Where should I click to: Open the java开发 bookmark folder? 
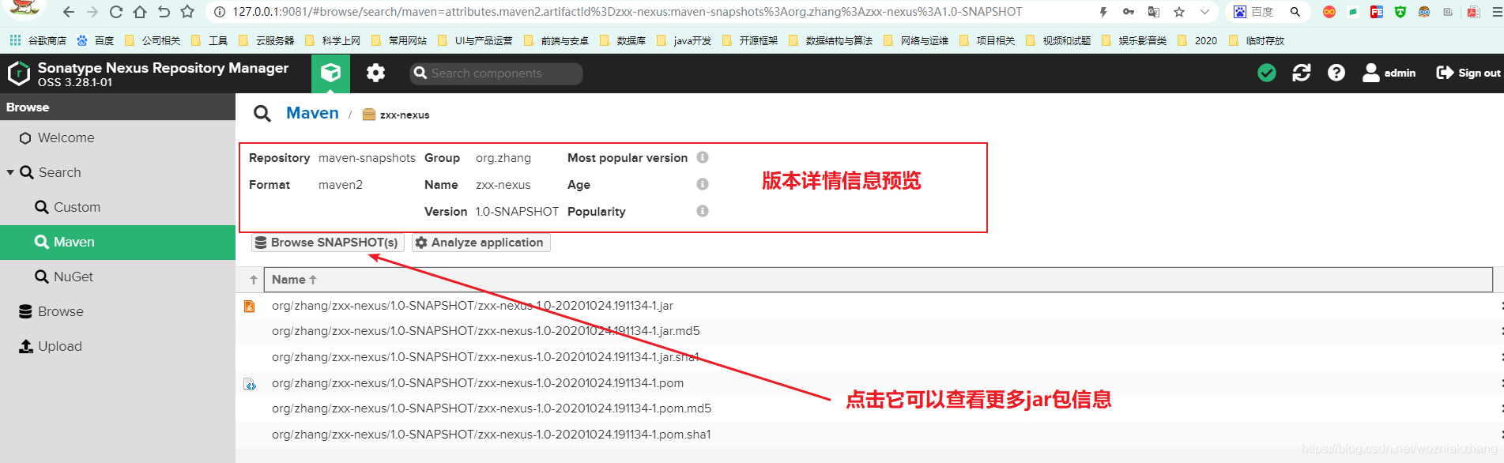(x=684, y=40)
